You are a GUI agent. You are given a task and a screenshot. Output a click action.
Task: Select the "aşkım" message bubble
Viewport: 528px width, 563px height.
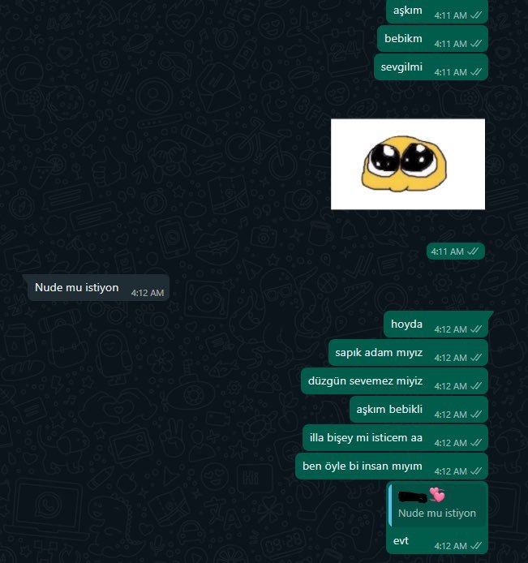(x=437, y=11)
